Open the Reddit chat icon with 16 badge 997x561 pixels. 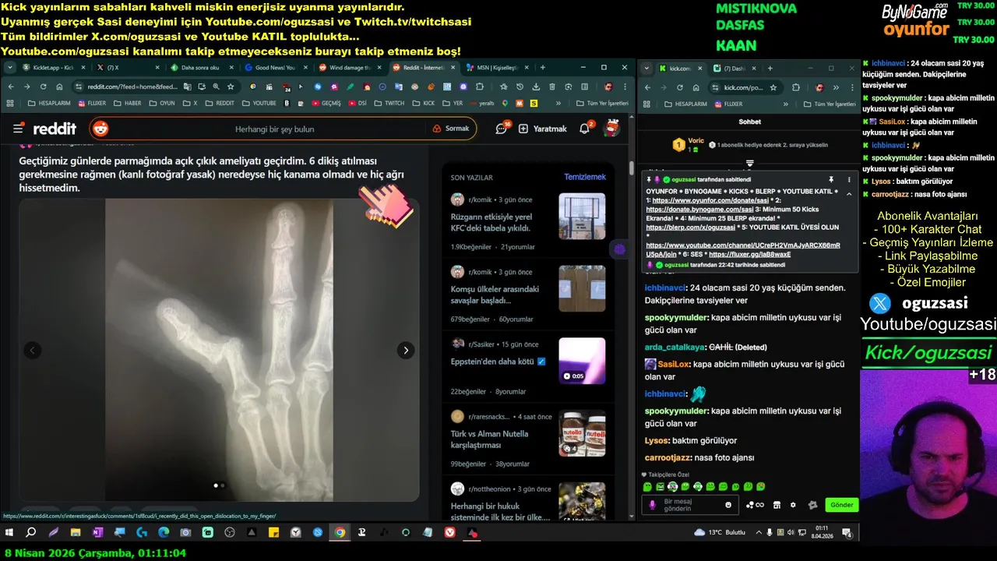[x=502, y=128]
